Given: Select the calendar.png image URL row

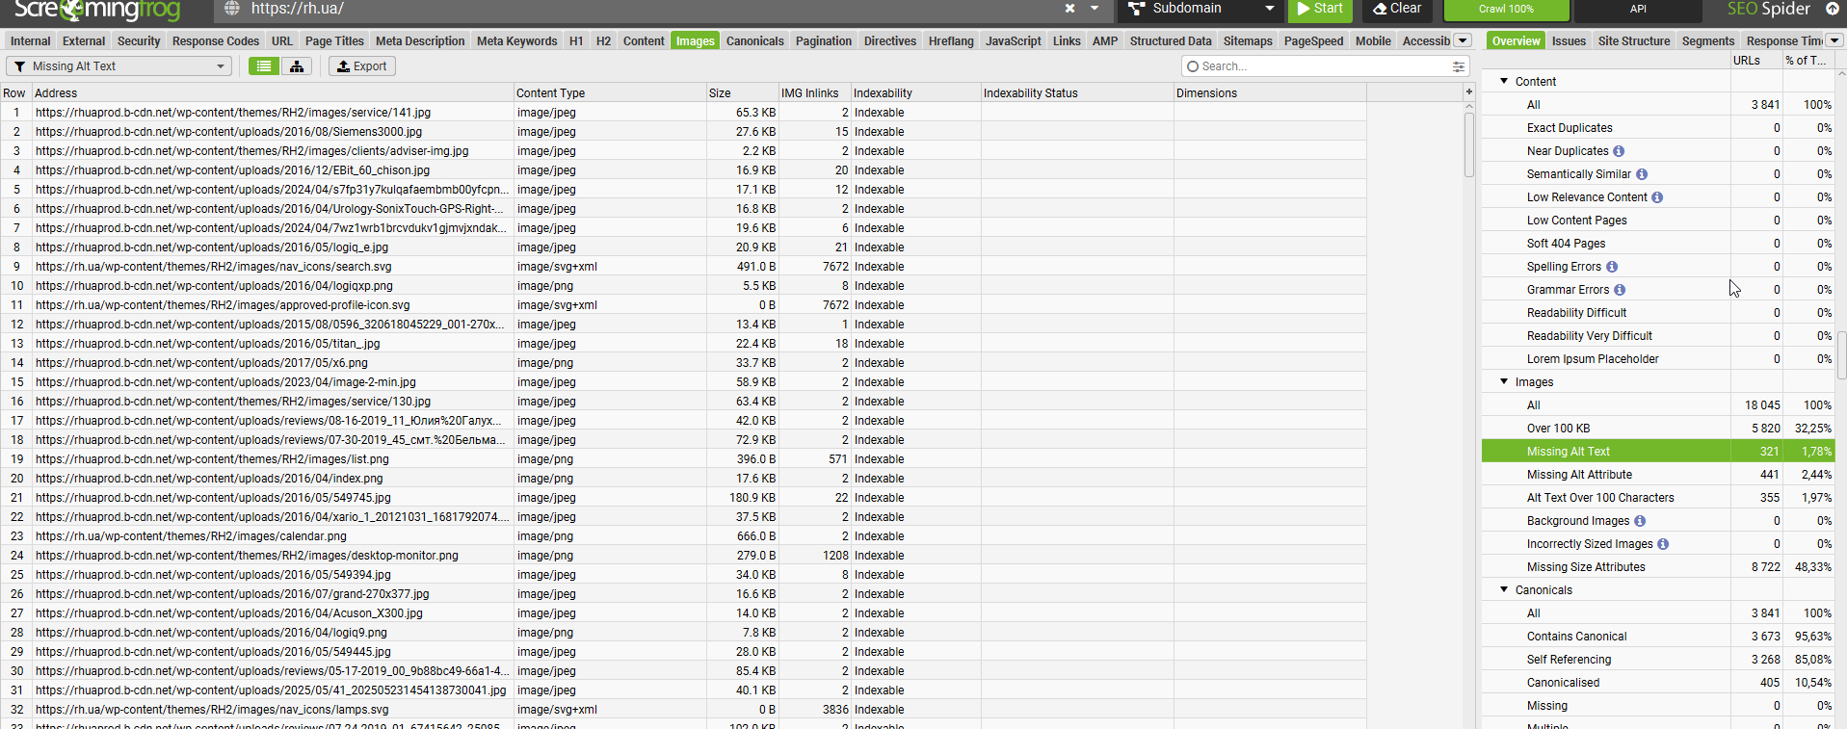Looking at the screenshot, I should [x=683, y=536].
